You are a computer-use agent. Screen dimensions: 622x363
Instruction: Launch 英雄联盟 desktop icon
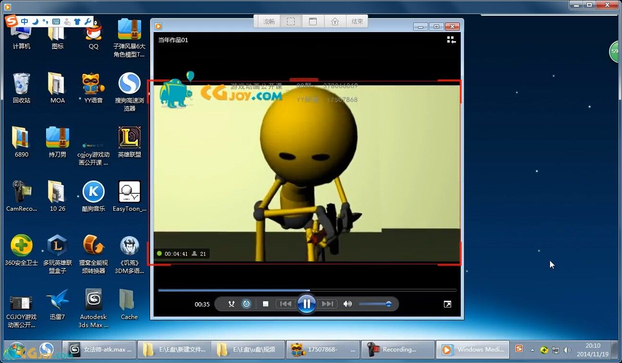coord(129,142)
